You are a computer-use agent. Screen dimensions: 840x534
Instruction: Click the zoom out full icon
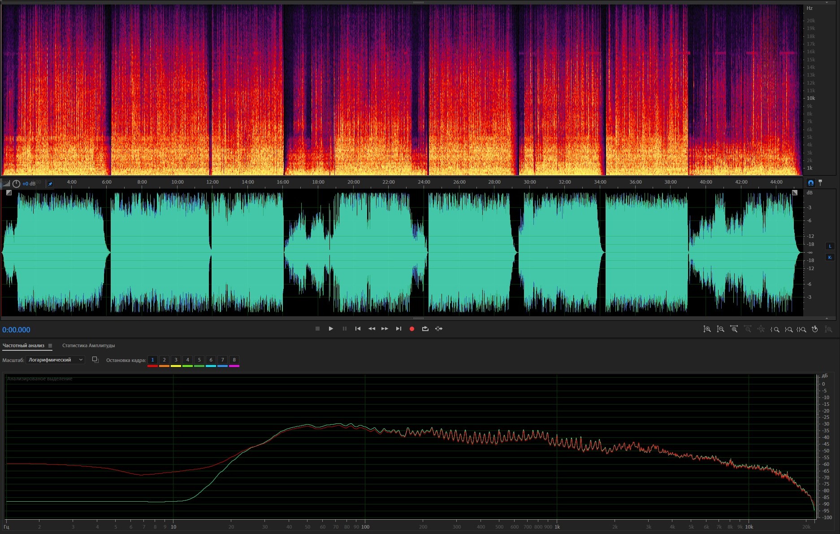click(x=761, y=329)
